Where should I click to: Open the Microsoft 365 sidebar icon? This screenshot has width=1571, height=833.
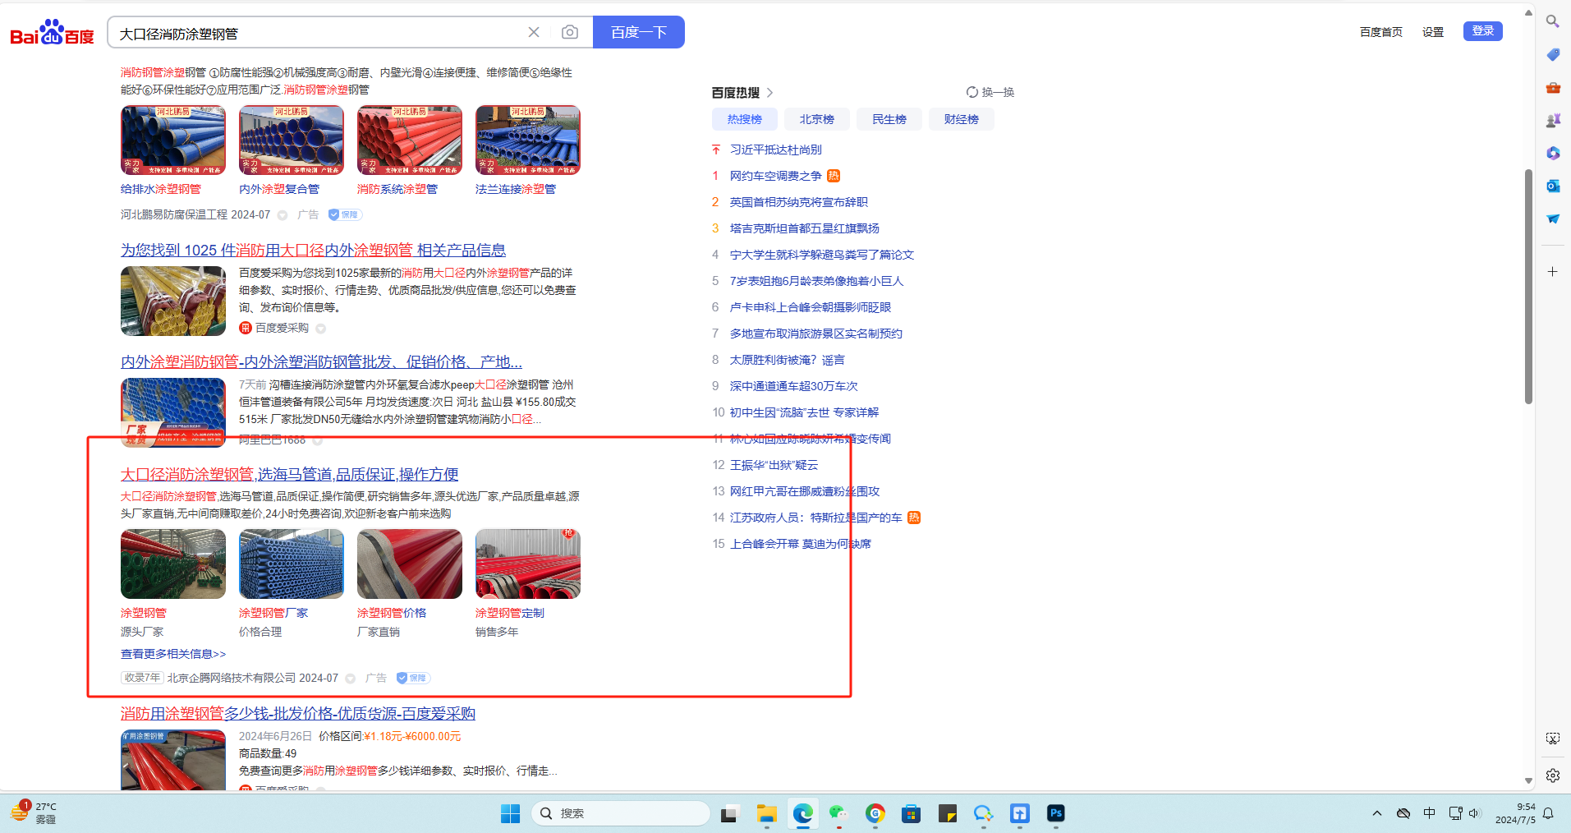pos(1552,153)
